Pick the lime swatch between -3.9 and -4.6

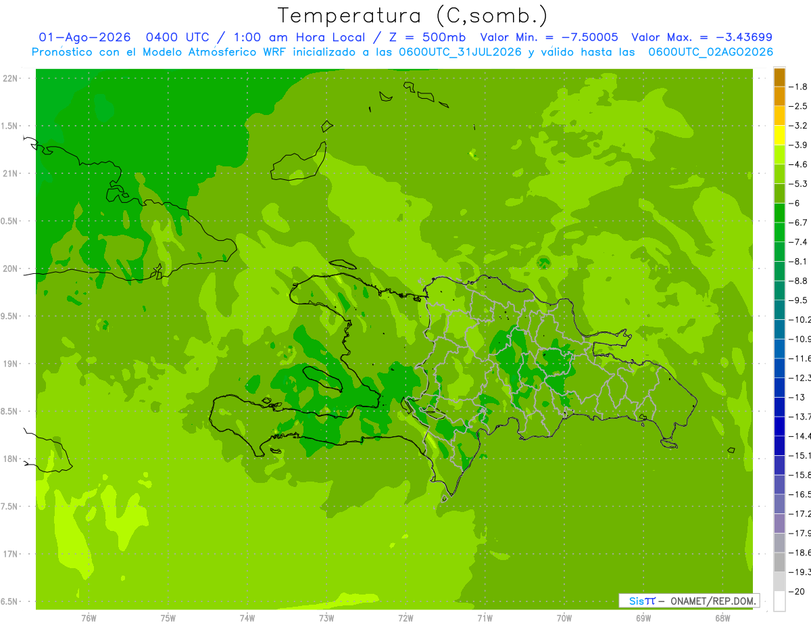[779, 154]
